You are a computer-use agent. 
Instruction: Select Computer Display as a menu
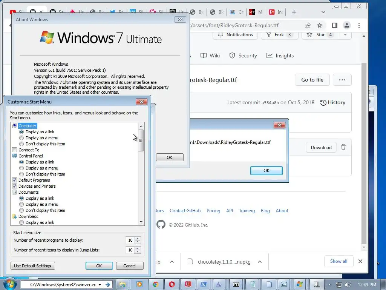click(x=39, y=138)
